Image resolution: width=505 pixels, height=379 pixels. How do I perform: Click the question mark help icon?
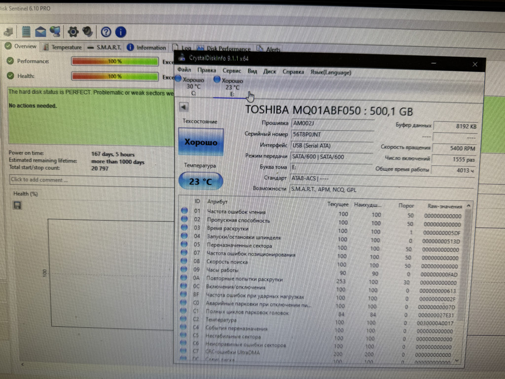[106, 33]
